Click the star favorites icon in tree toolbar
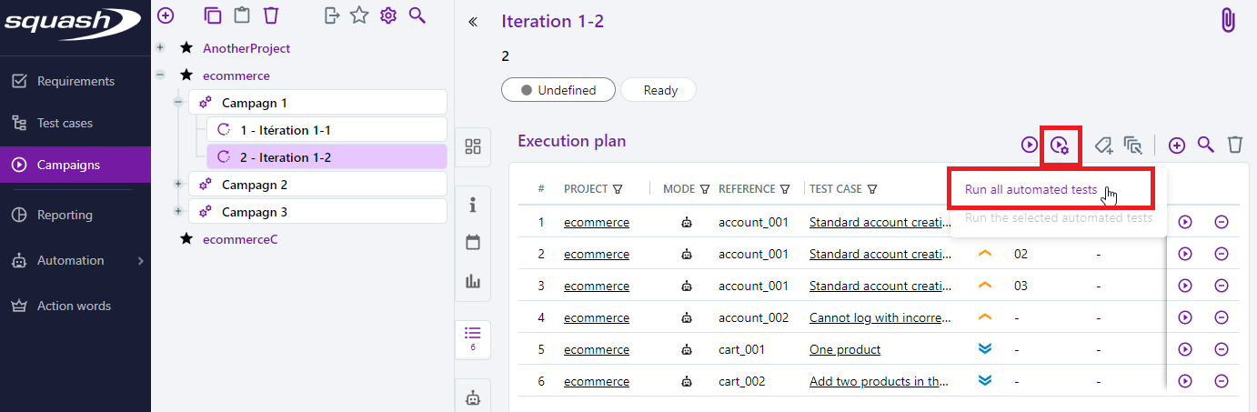The height and width of the screenshot is (412, 1257). [359, 15]
